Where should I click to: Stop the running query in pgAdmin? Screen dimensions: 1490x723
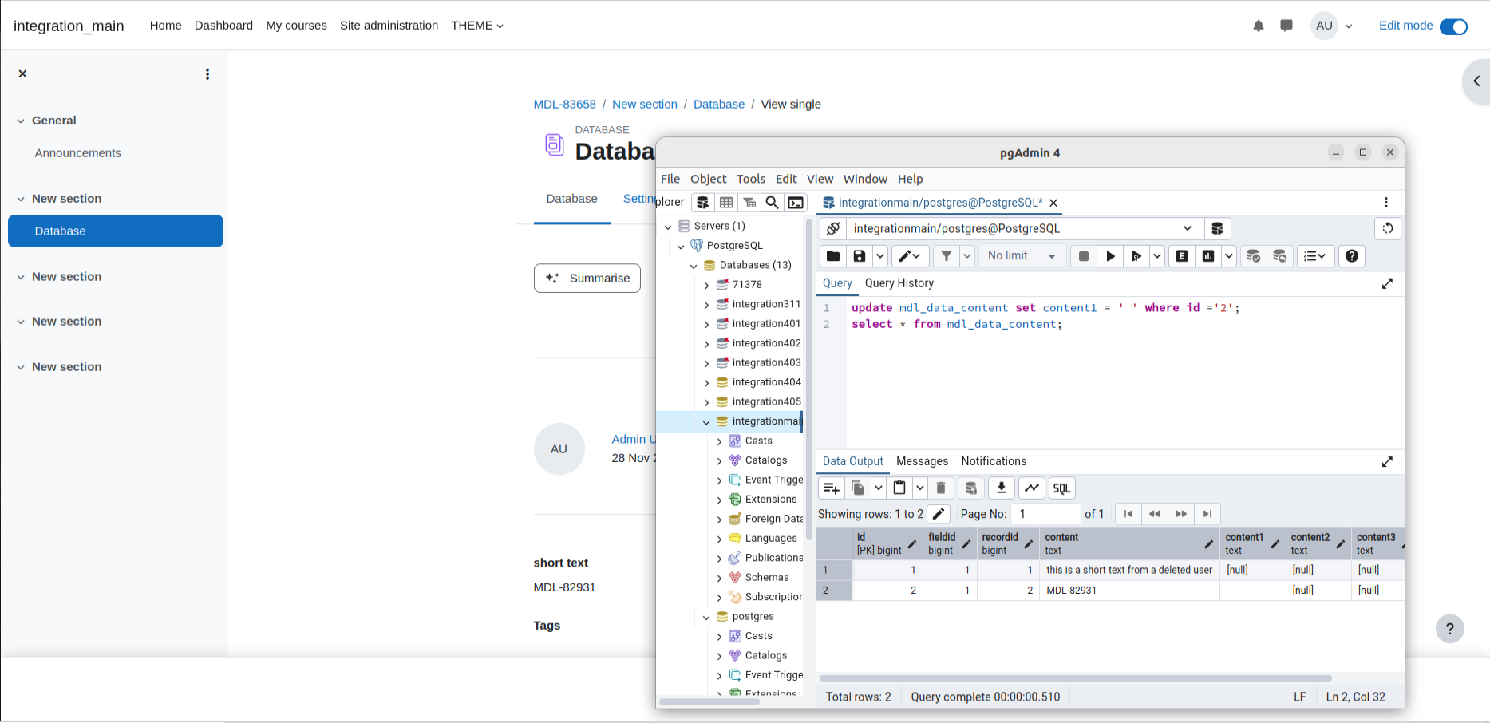pyautogui.click(x=1083, y=256)
